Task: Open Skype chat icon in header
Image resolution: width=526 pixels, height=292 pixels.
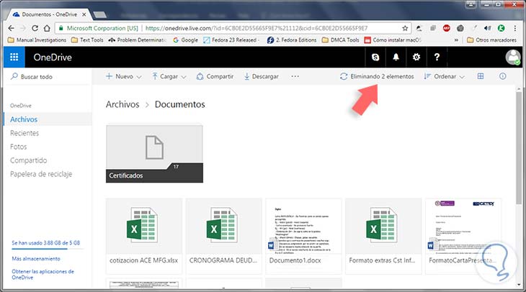Action: (x=375, y=58)
